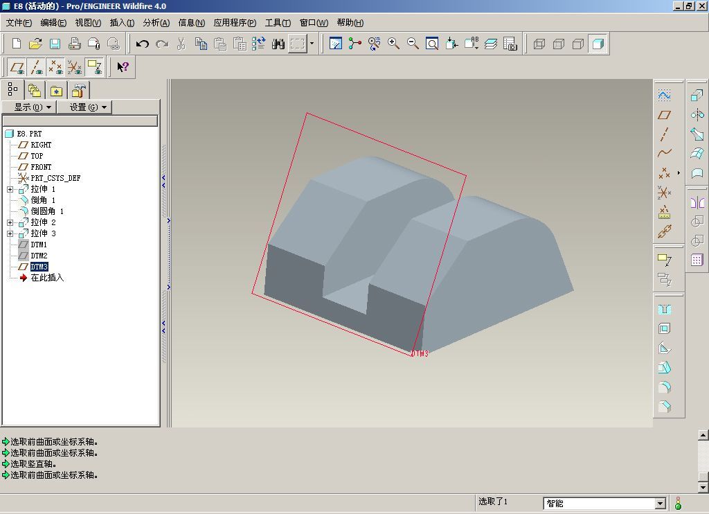Select the Hole tool
This screenshot has width=709, height=514.
click(664, 310)
